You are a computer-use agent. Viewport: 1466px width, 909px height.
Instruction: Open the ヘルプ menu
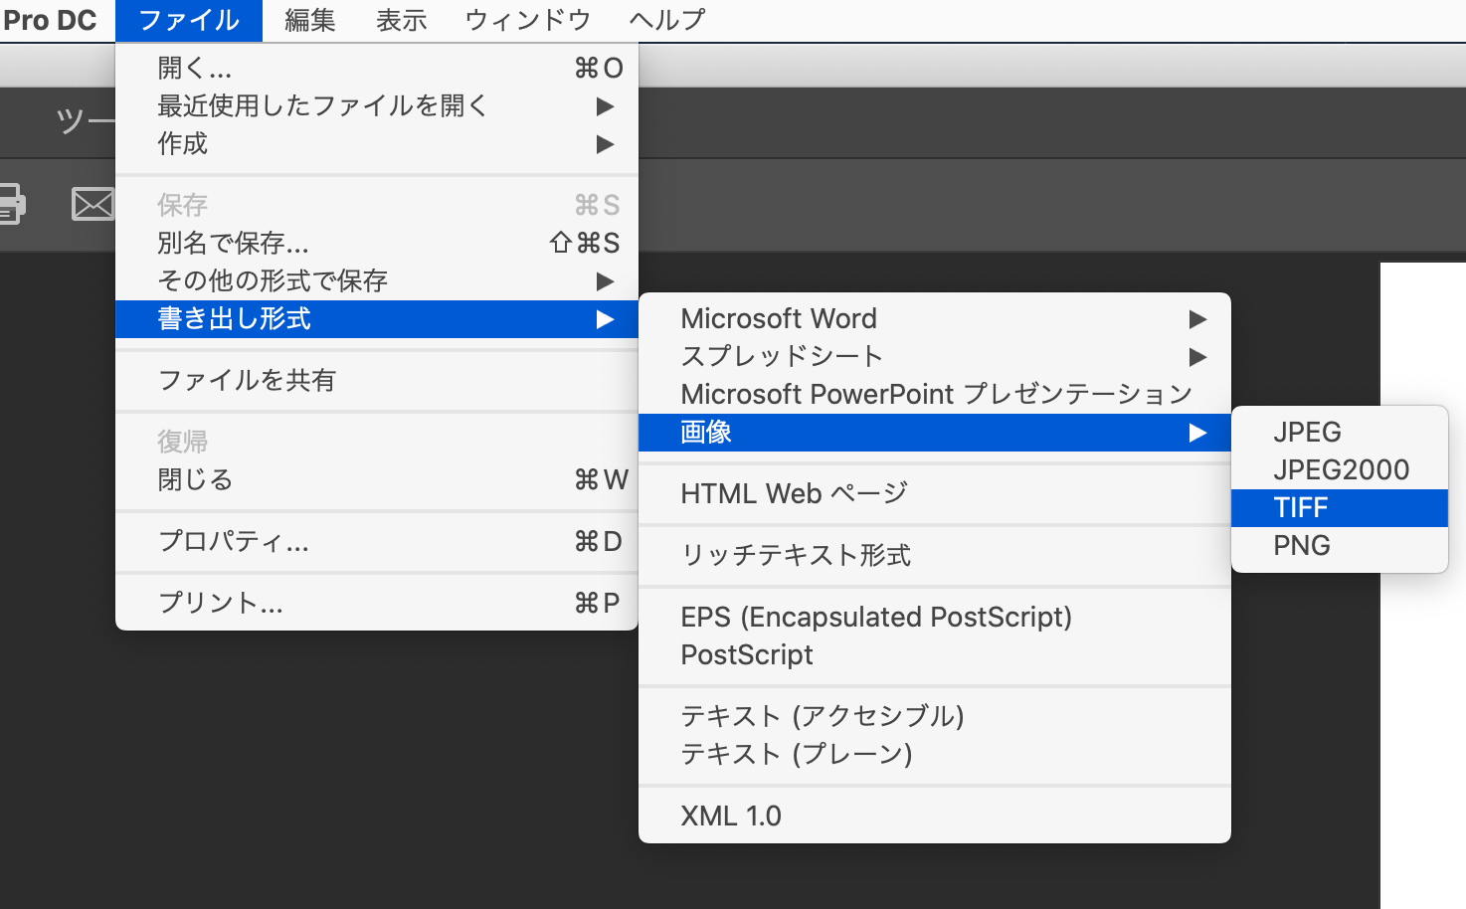click(x=666, y=20)
